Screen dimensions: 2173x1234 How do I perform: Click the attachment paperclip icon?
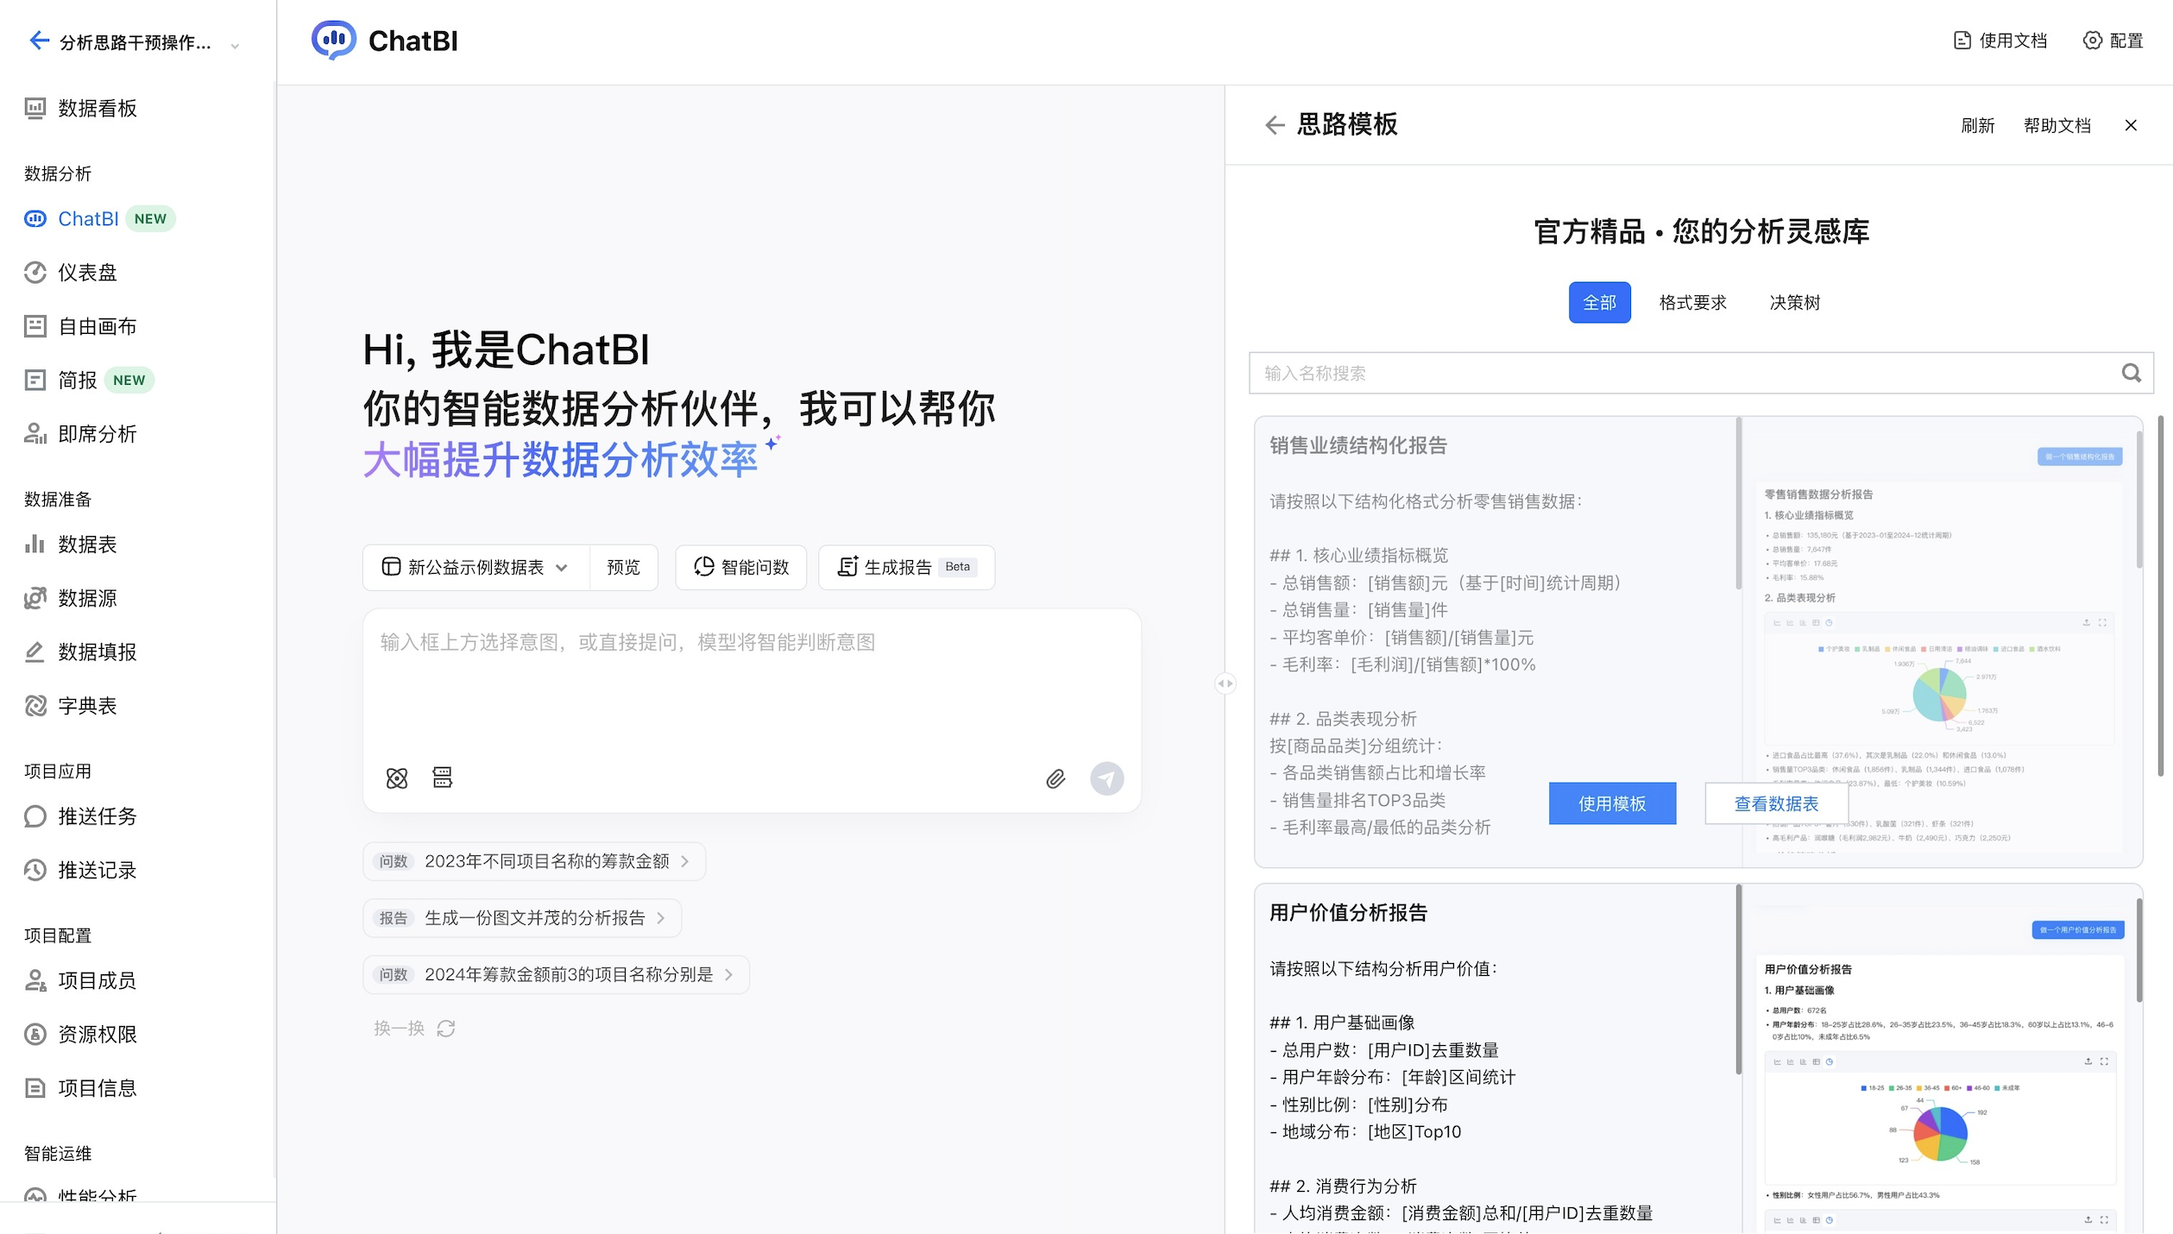point(1055,779)
